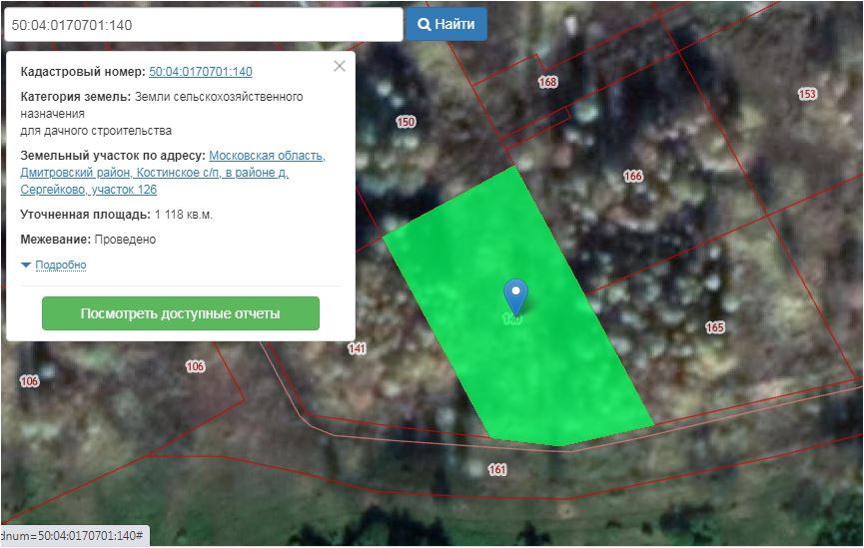Click the 140 label under the pin

coord(511,319)
